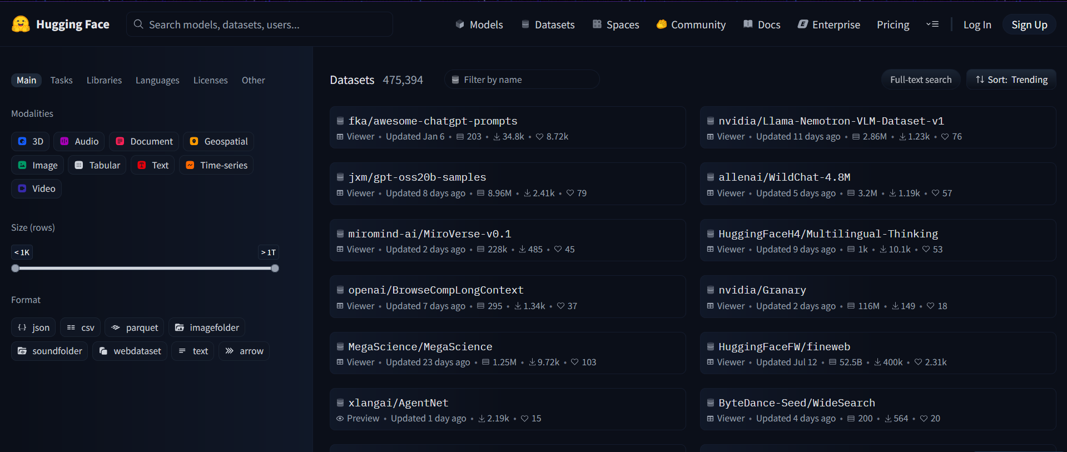
Task: Switch to the Other filter tab
Action: point(253,80)
